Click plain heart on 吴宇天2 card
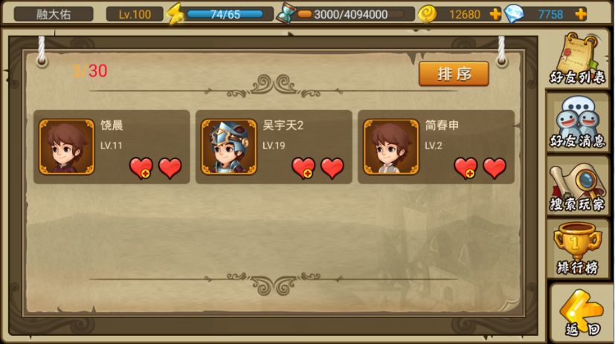Screen dimensions: 615x344 point(332,168)
